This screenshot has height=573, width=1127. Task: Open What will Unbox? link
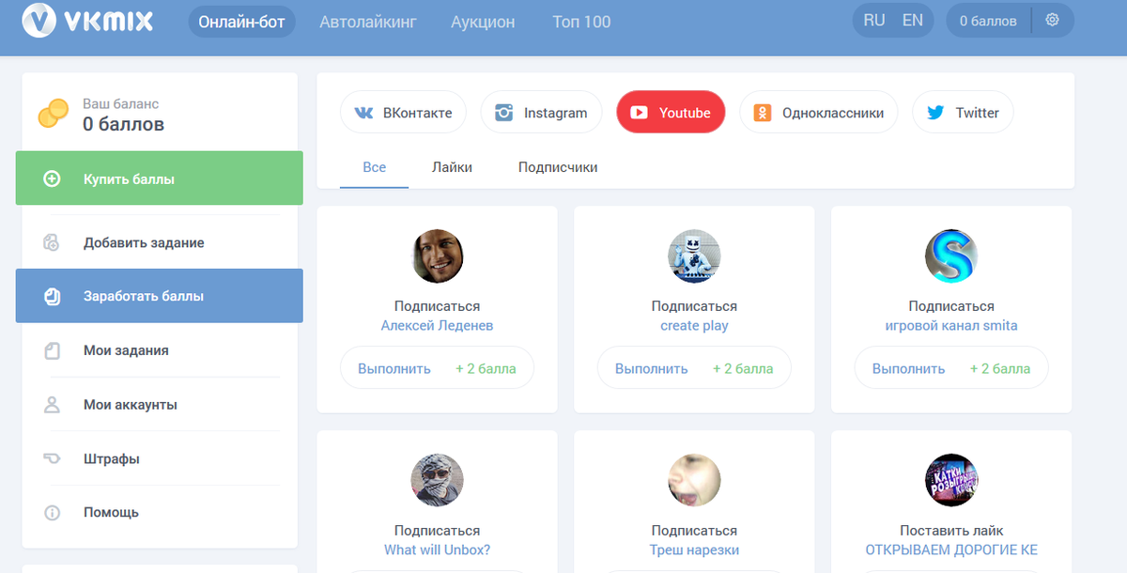pyautogui.click(x=437, y=550)
